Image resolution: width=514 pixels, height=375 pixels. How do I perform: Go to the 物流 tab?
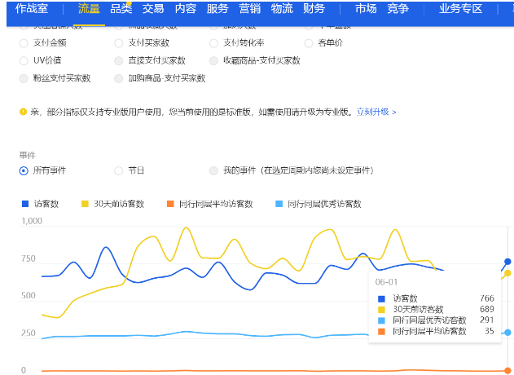pos(282,8)
